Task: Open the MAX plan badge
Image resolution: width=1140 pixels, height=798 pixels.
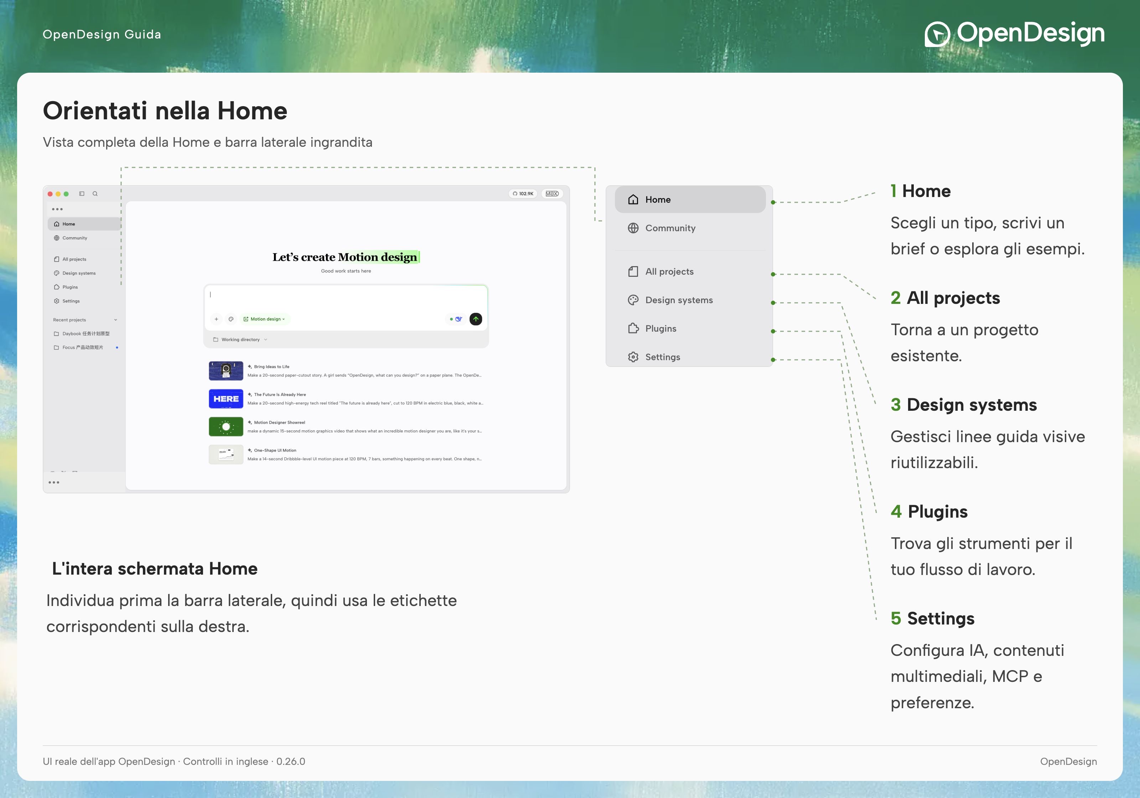Action: tap(551, 194)
